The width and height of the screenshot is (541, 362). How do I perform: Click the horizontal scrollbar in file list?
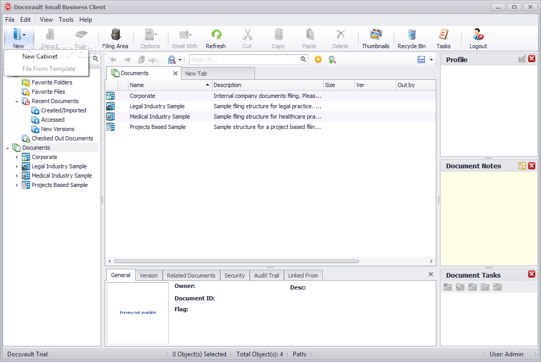click(236, 262)
